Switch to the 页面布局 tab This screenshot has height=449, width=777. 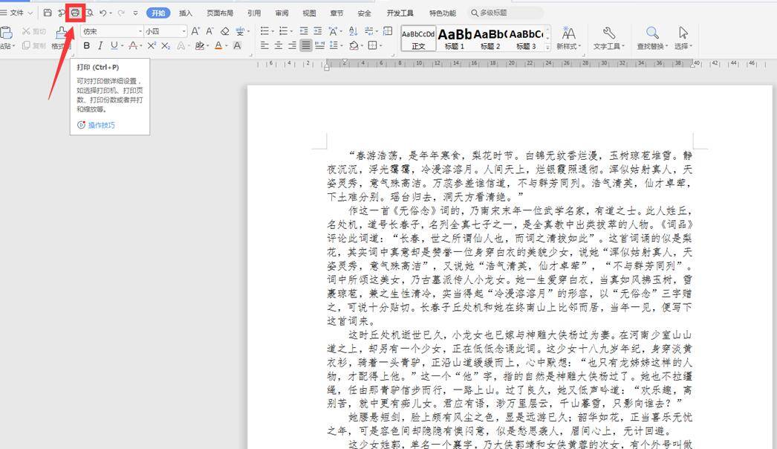pyautogui.click(x=220, y=13)
